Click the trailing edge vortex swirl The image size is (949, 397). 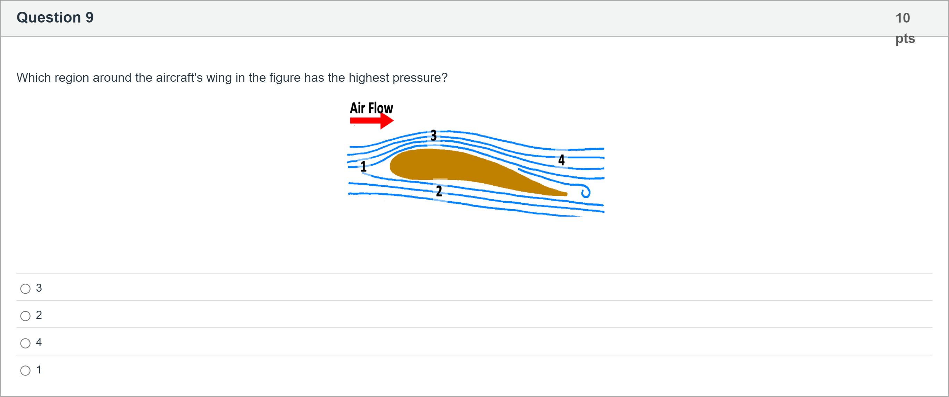click(x=586, y=192)
